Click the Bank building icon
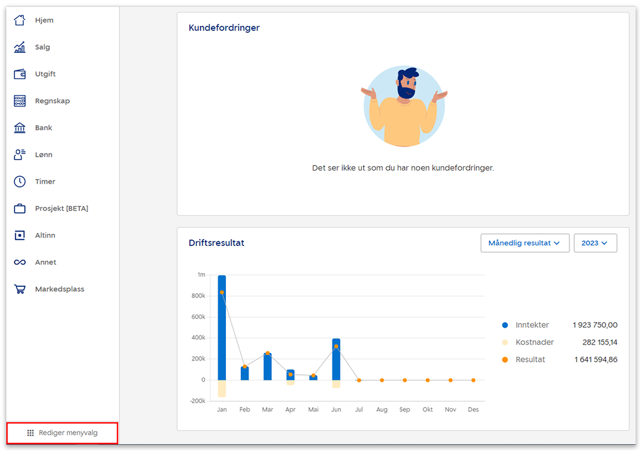642x451 pixels. pyautogui.click(x=20, y=128)
